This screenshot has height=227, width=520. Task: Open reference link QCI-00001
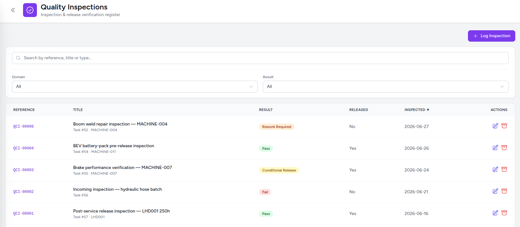(23, 213)
